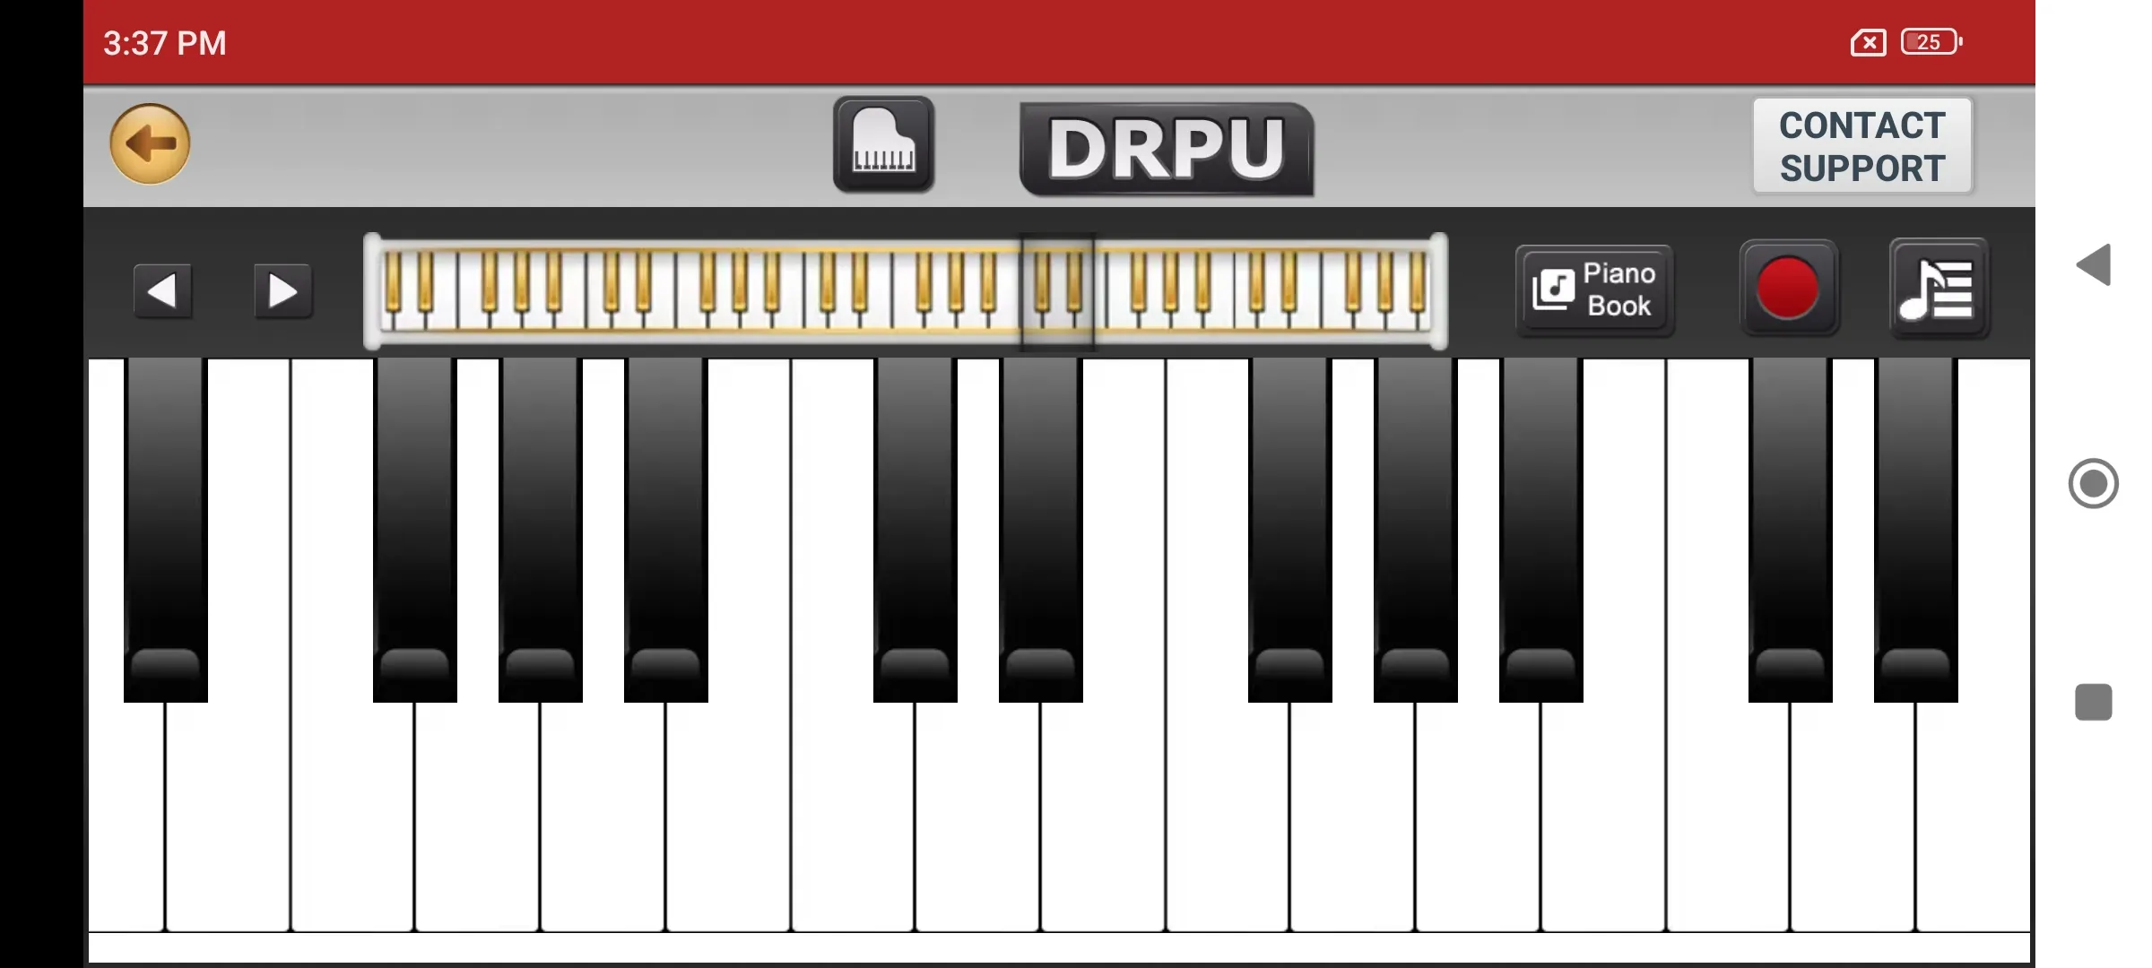The width and height of the screenshot is (2152, 968).
Task: Access DRPU app title menu
Action: [x=1164, y=147]
